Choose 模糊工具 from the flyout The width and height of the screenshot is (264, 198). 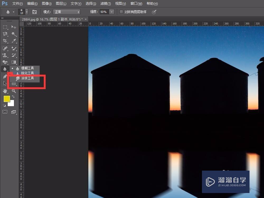[x=25, y=68]
